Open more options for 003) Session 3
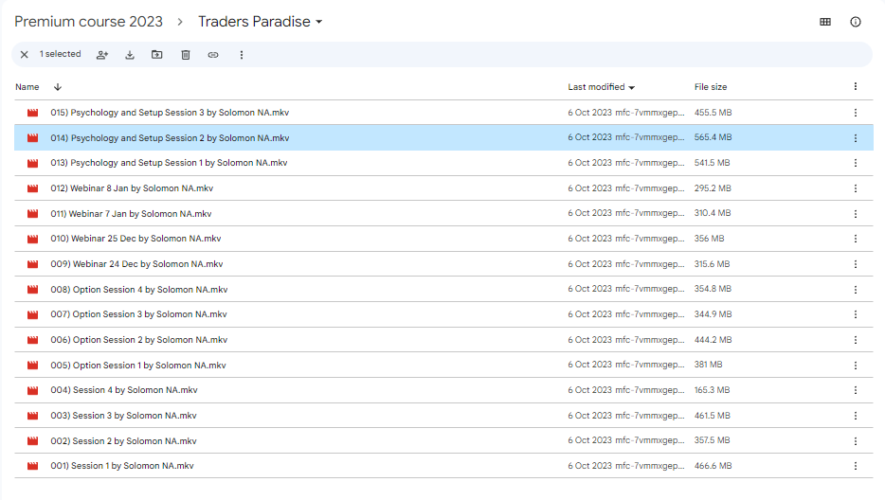 tap(856, 416)
